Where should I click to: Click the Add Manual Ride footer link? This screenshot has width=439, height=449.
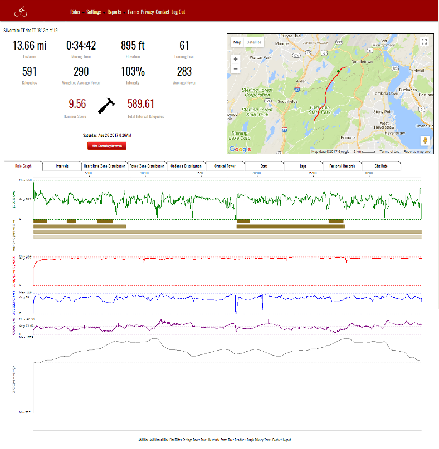tap(159, 440)
